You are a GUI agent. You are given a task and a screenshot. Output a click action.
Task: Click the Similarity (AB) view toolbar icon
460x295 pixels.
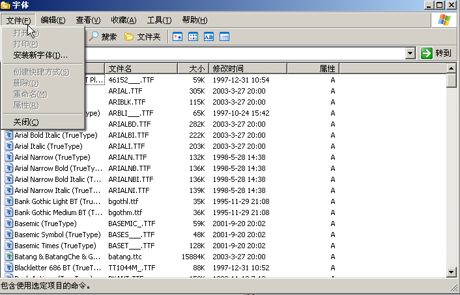click(x=208, y=37)
